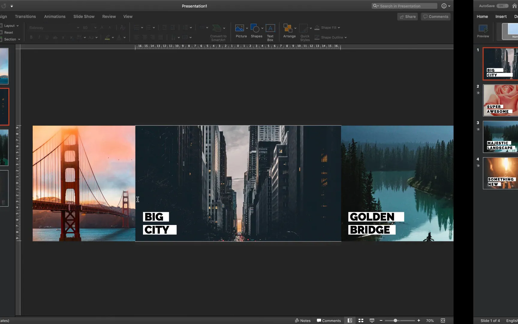Open the Transitions tab
This screenshot has width=518, height=324.
[x=25, y=16]
